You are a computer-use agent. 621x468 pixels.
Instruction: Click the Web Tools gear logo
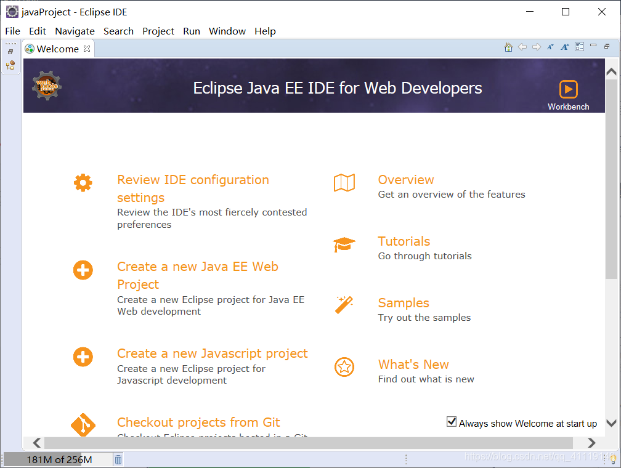[x=47, y=86]
